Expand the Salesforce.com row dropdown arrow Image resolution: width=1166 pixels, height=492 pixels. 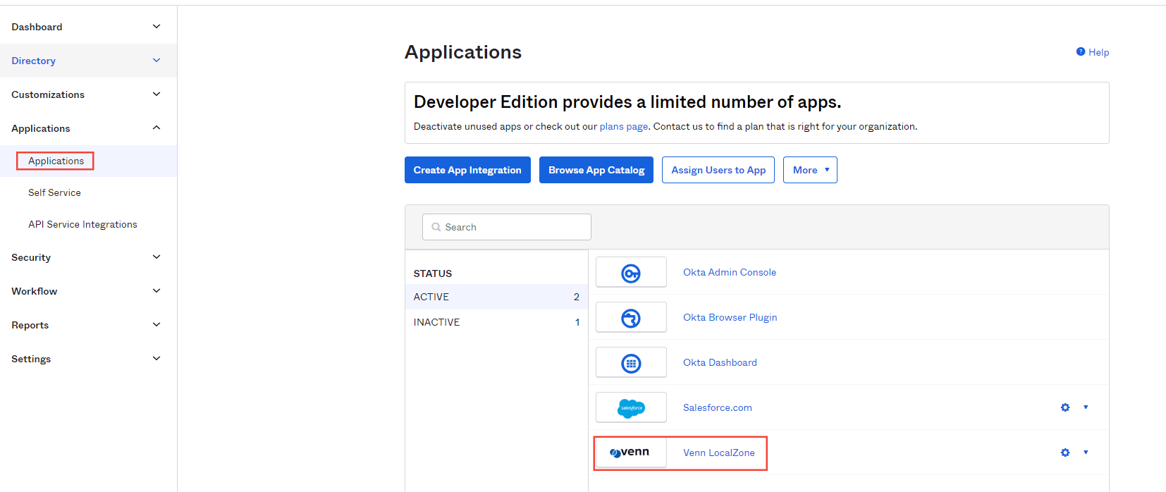[1086, 407]
